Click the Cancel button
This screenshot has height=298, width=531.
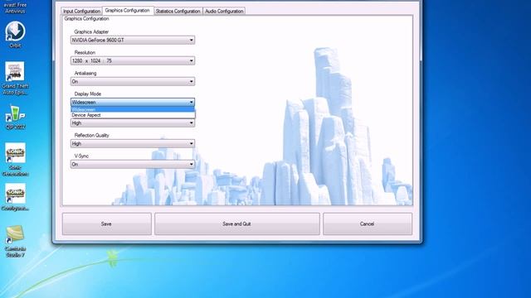(368, 223)
